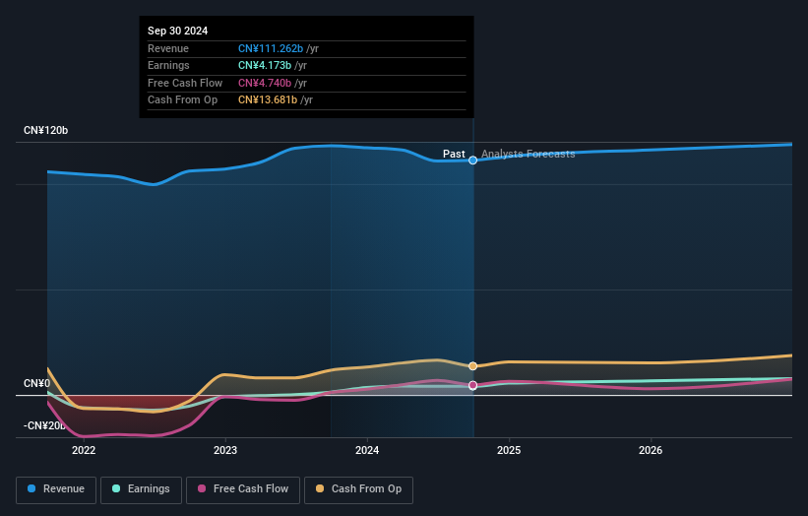Click the 2022 x-axis label
Viewport: 808px width, 516px height.
coord(84,451)
